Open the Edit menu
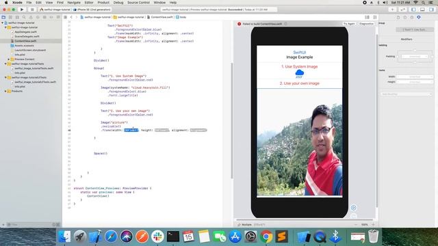This screenshot has width=438, height=246. (x=38, y=3)
